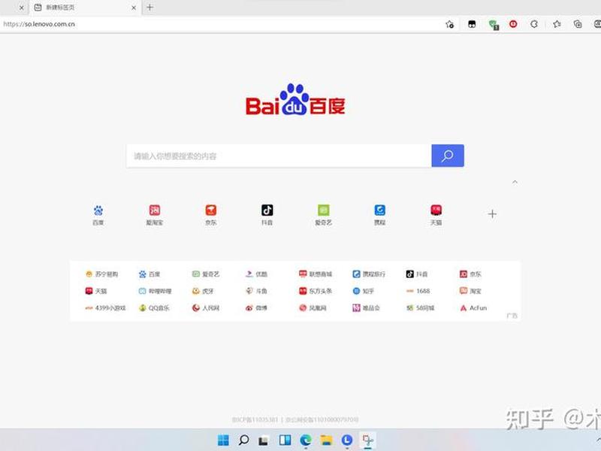
Task: Open the red circular extension icon
Action: coord(513,24)
